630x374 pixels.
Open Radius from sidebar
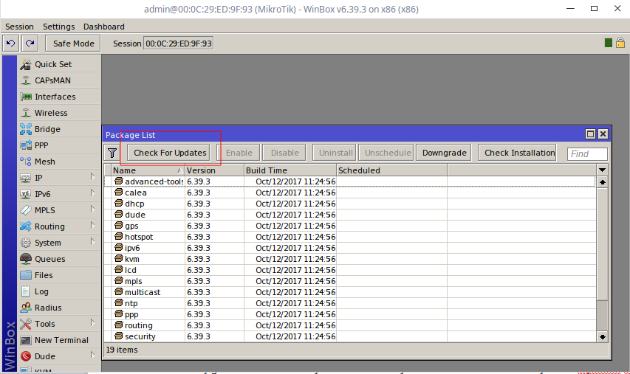tap(59, 308)
